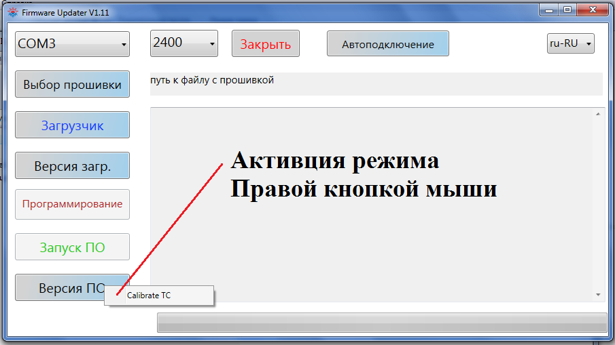Click the Программирование button

click(x=72, y=204)
